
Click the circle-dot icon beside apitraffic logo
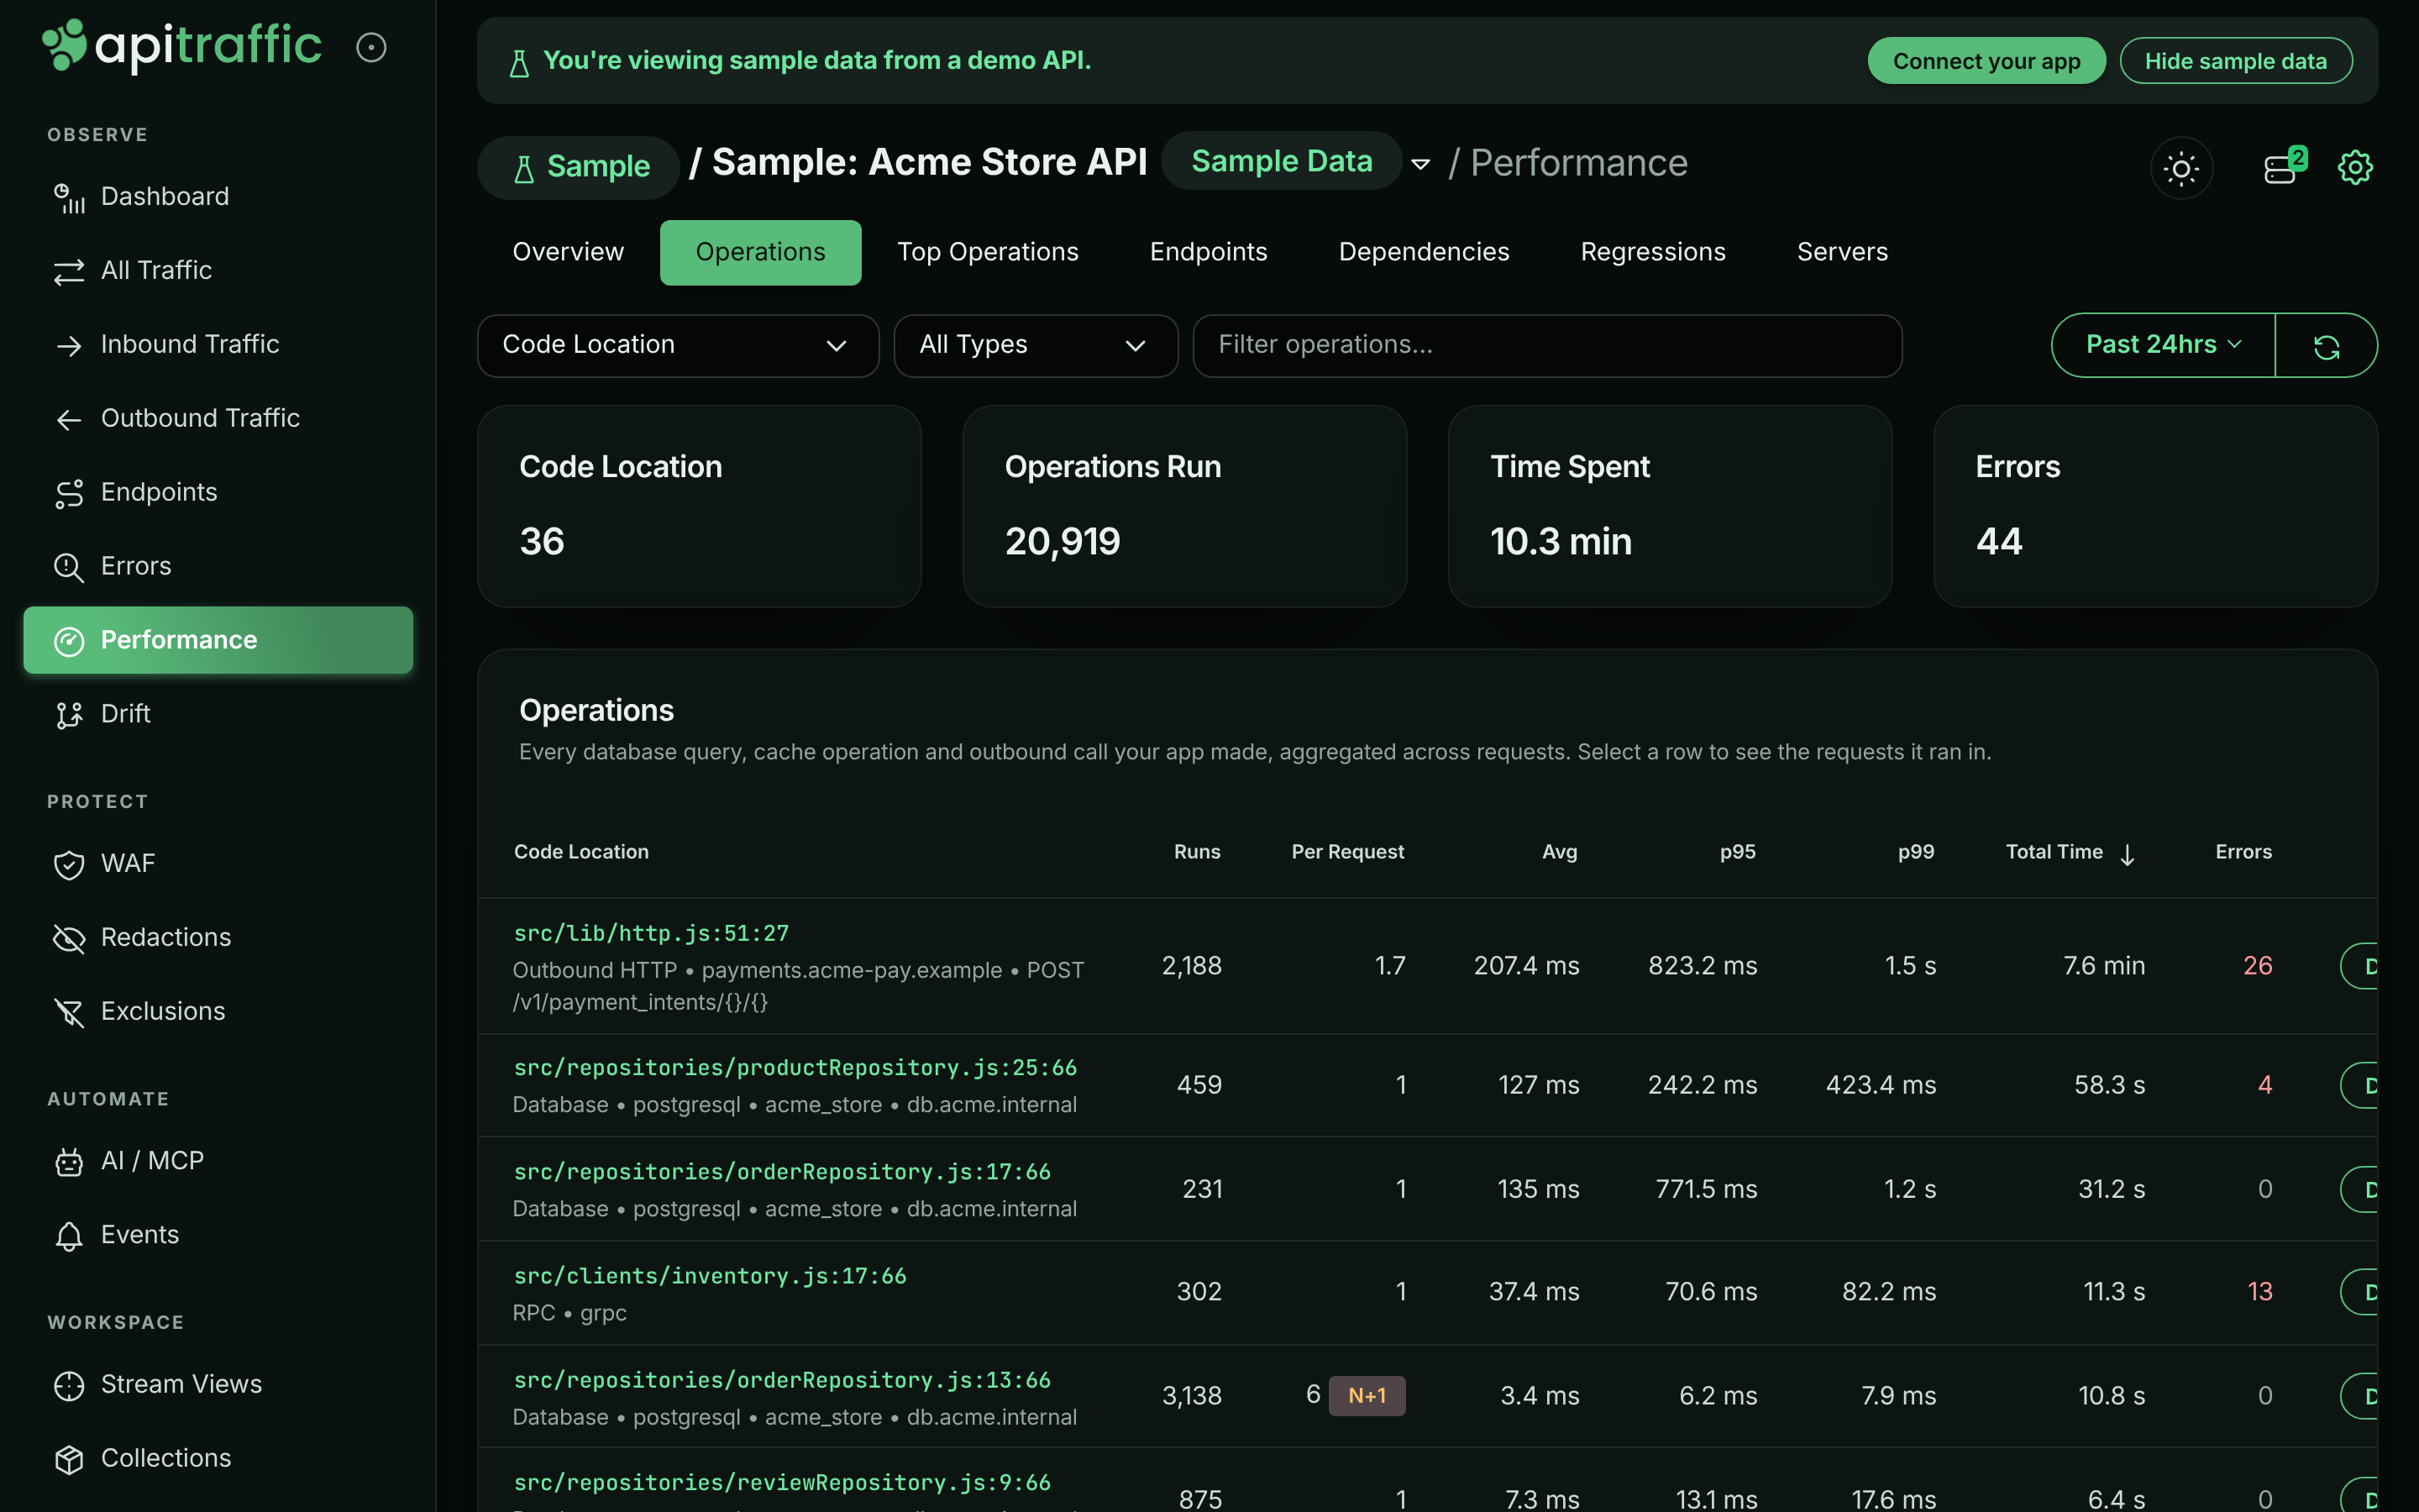tap(371, 47)
